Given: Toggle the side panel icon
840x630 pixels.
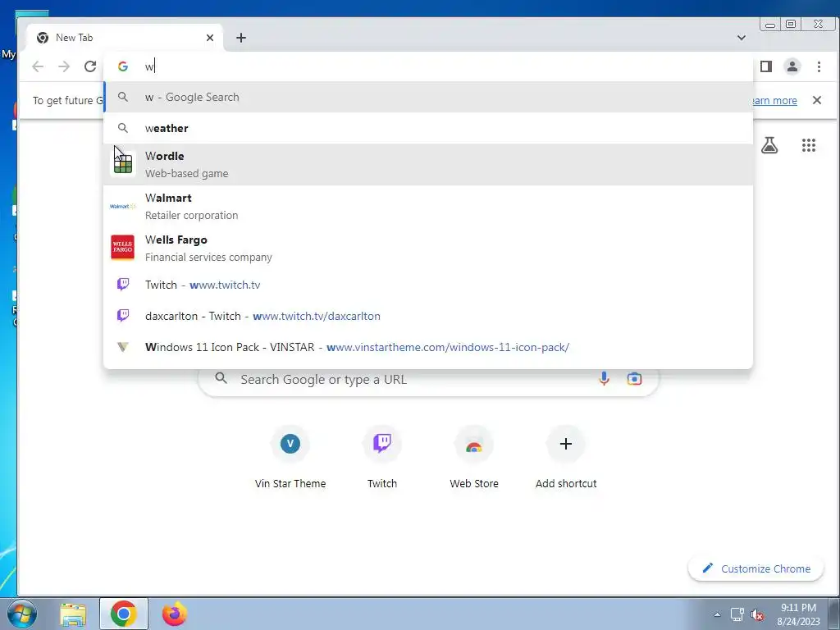Looking at the screenshot, I should [x=766, y=66].
